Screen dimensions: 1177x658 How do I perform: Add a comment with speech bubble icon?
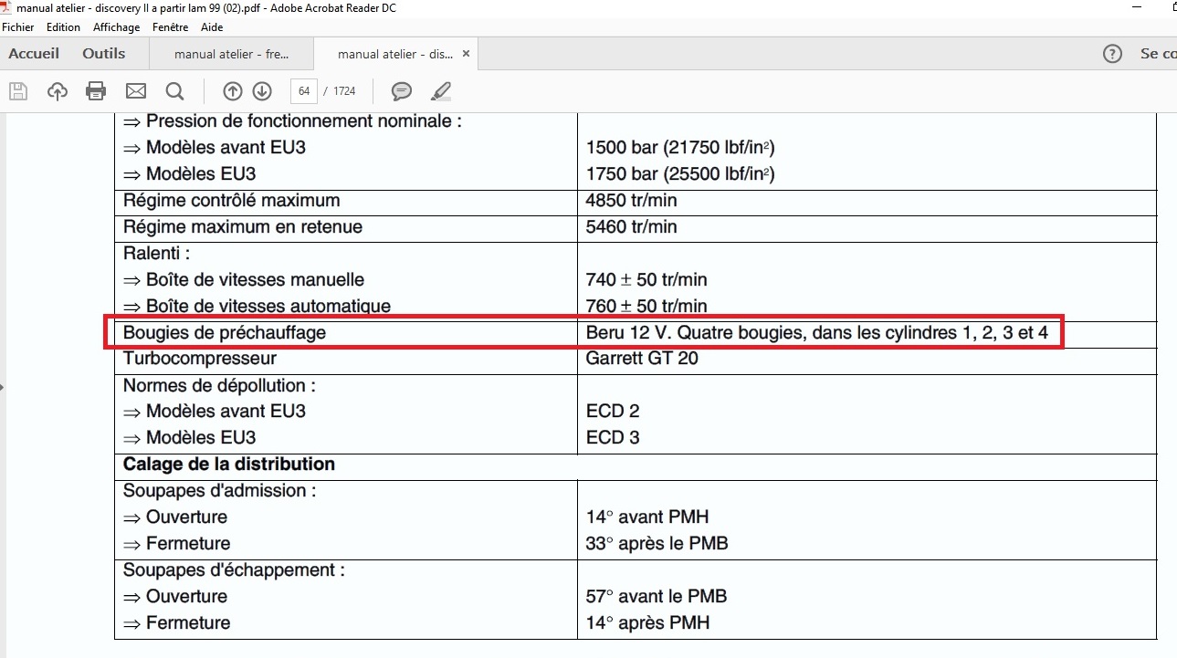401,91
